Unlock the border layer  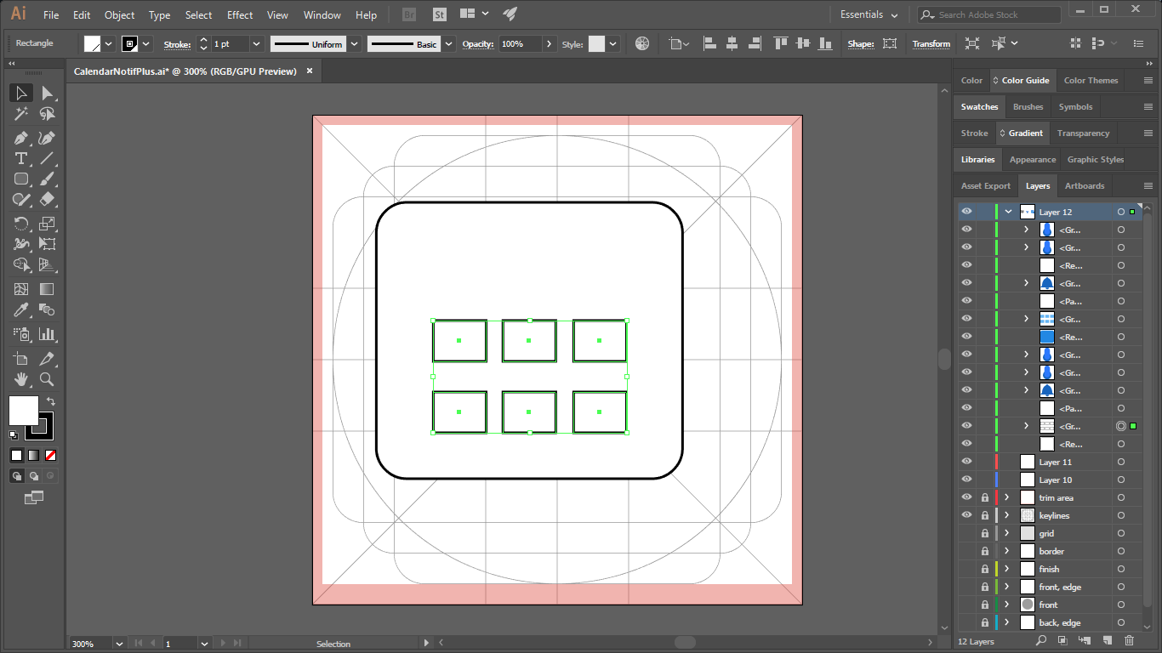click(985, 551)
